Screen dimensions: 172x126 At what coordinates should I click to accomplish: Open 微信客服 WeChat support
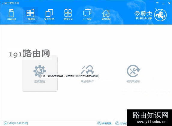pyautogui.click(x=104, y=123)
